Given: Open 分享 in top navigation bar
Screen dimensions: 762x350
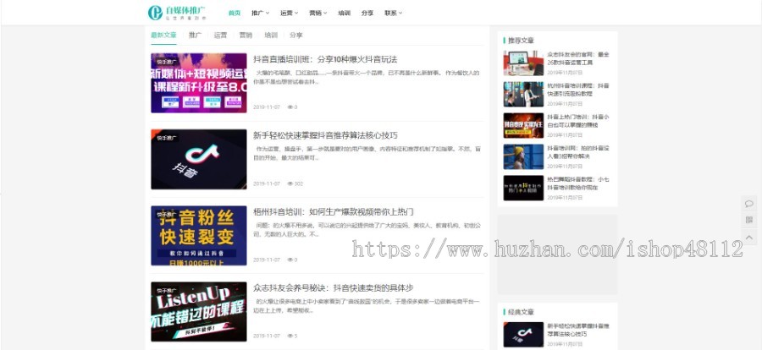Looking at the screenshot, I should point(367,14).
